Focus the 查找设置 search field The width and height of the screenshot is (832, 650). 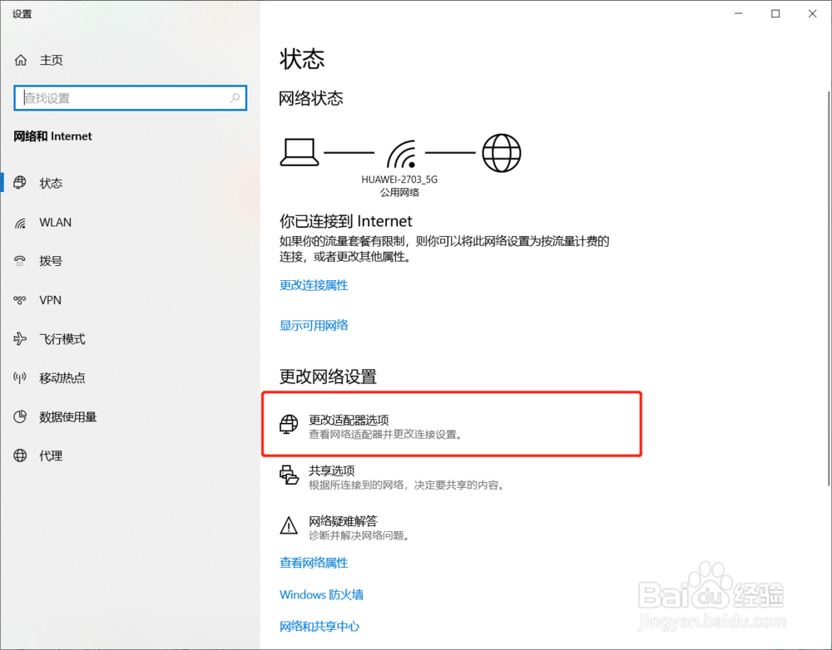coord(130,97)
